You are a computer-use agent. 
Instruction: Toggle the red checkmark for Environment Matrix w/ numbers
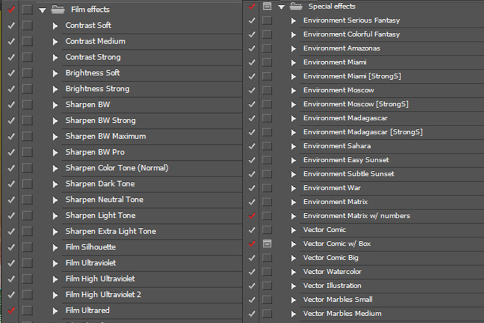pos(252,216)
